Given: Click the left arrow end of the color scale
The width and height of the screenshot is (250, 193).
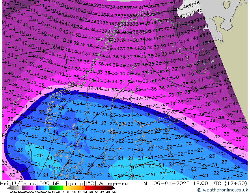Looking at the screenshot, I should click(x=9, y=188).
